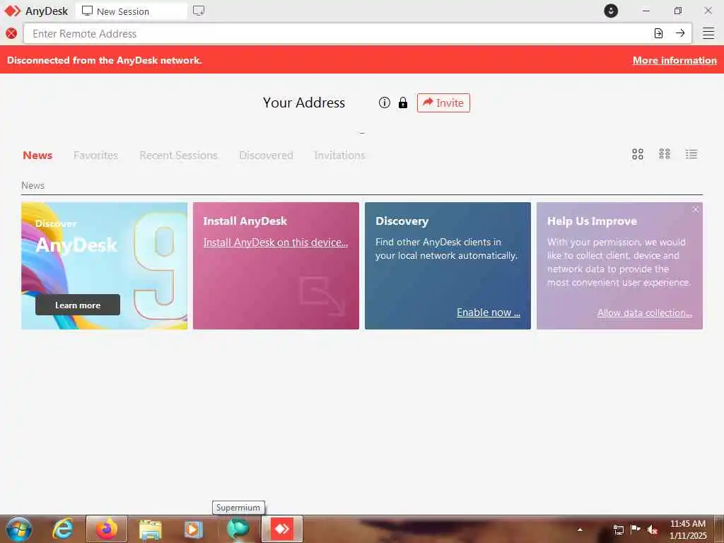The image size is (724, 543).
Task: Select the New Session tab
Action: click(132, 11)
